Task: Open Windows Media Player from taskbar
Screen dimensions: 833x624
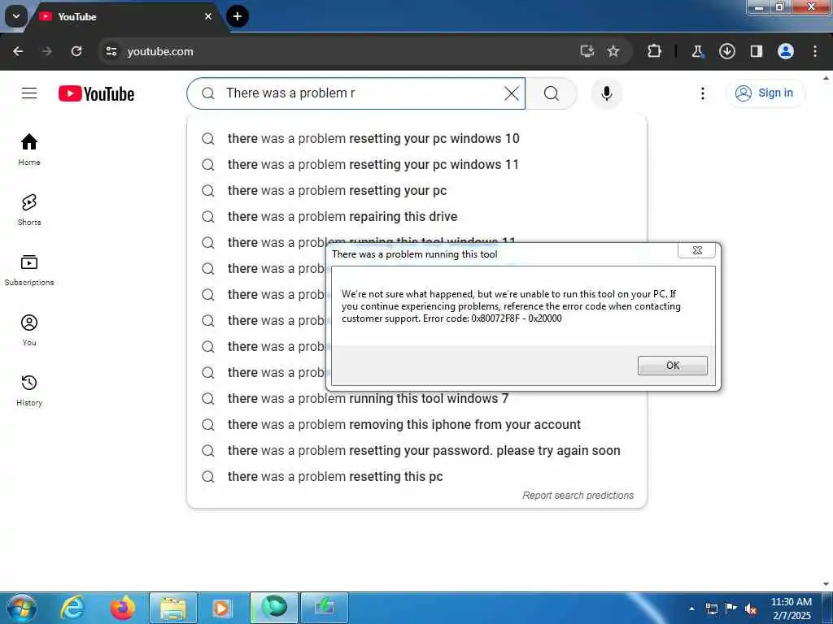Action: coord(222,608)
